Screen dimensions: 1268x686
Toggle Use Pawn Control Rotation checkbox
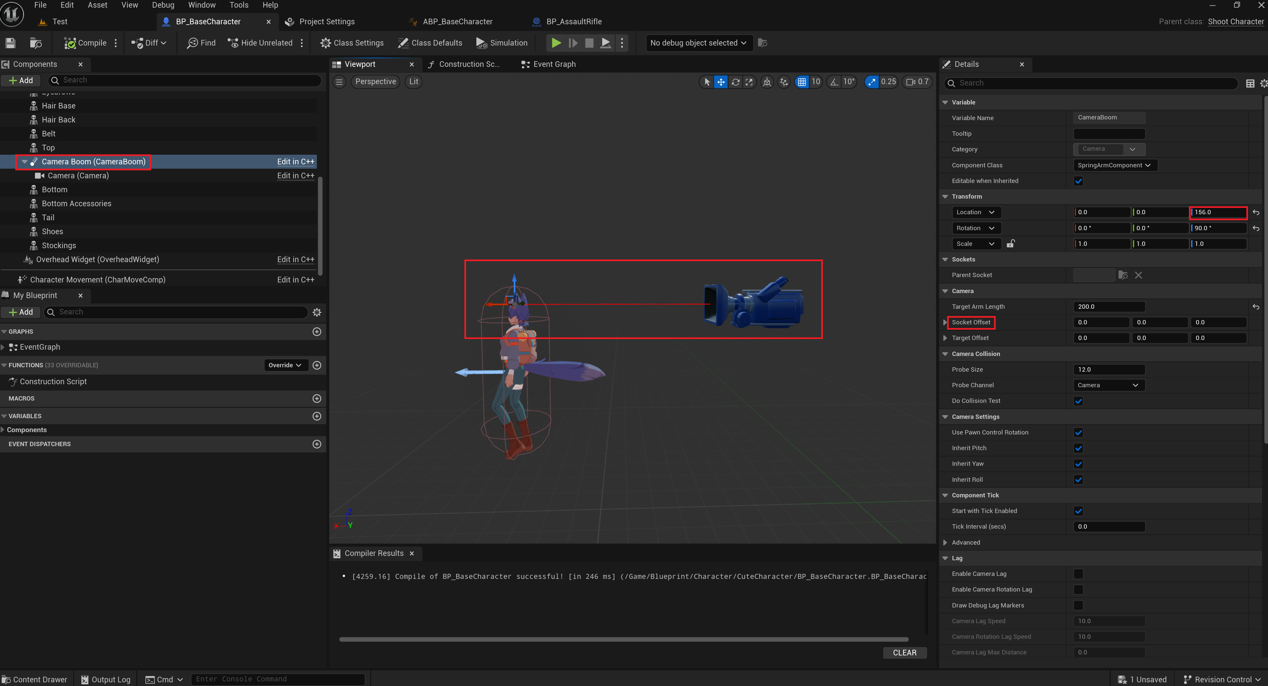[x=1078, y=433]
